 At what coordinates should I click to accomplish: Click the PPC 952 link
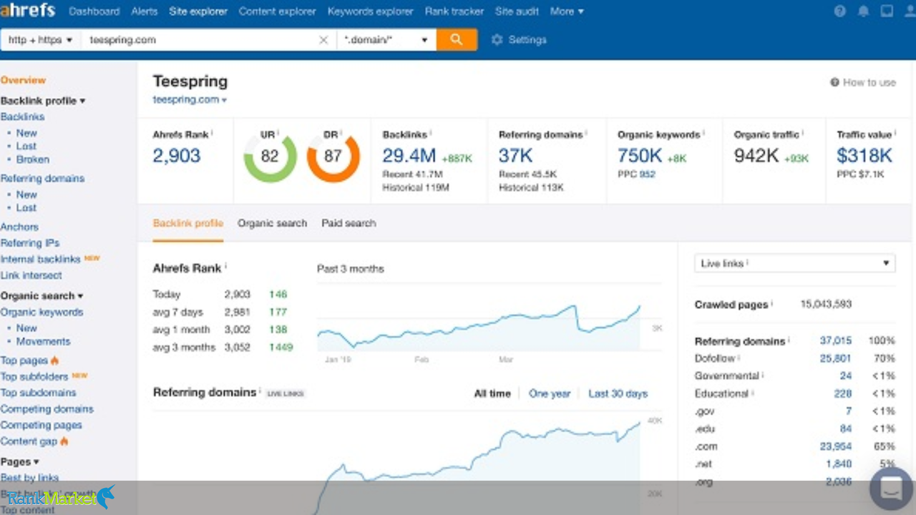coord(648,174)
